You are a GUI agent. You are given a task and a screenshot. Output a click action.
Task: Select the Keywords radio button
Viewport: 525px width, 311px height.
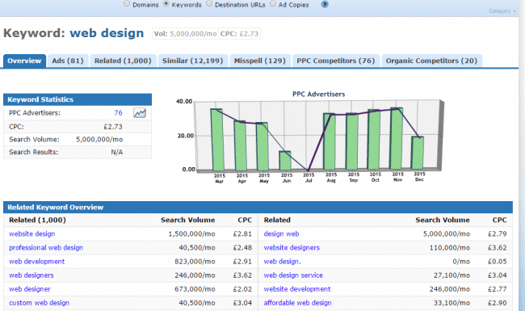pos(166,4)
